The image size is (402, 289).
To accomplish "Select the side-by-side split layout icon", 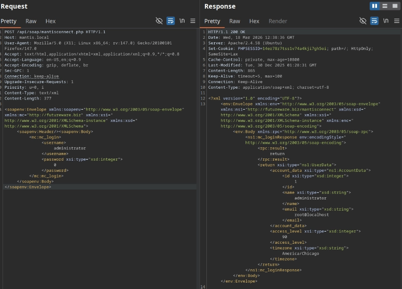I will point(374,6).
